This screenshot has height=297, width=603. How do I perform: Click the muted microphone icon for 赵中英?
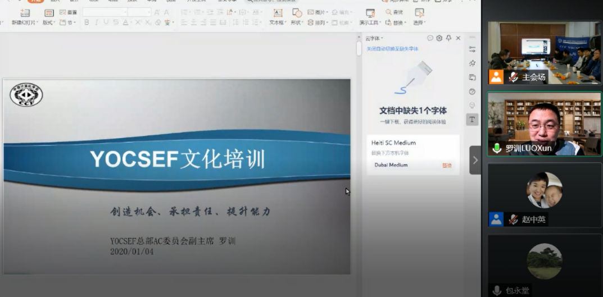pos(513,220)
